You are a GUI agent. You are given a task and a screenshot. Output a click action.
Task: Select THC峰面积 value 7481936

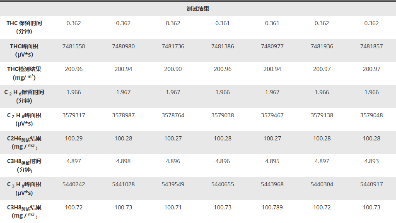(322, 46)
